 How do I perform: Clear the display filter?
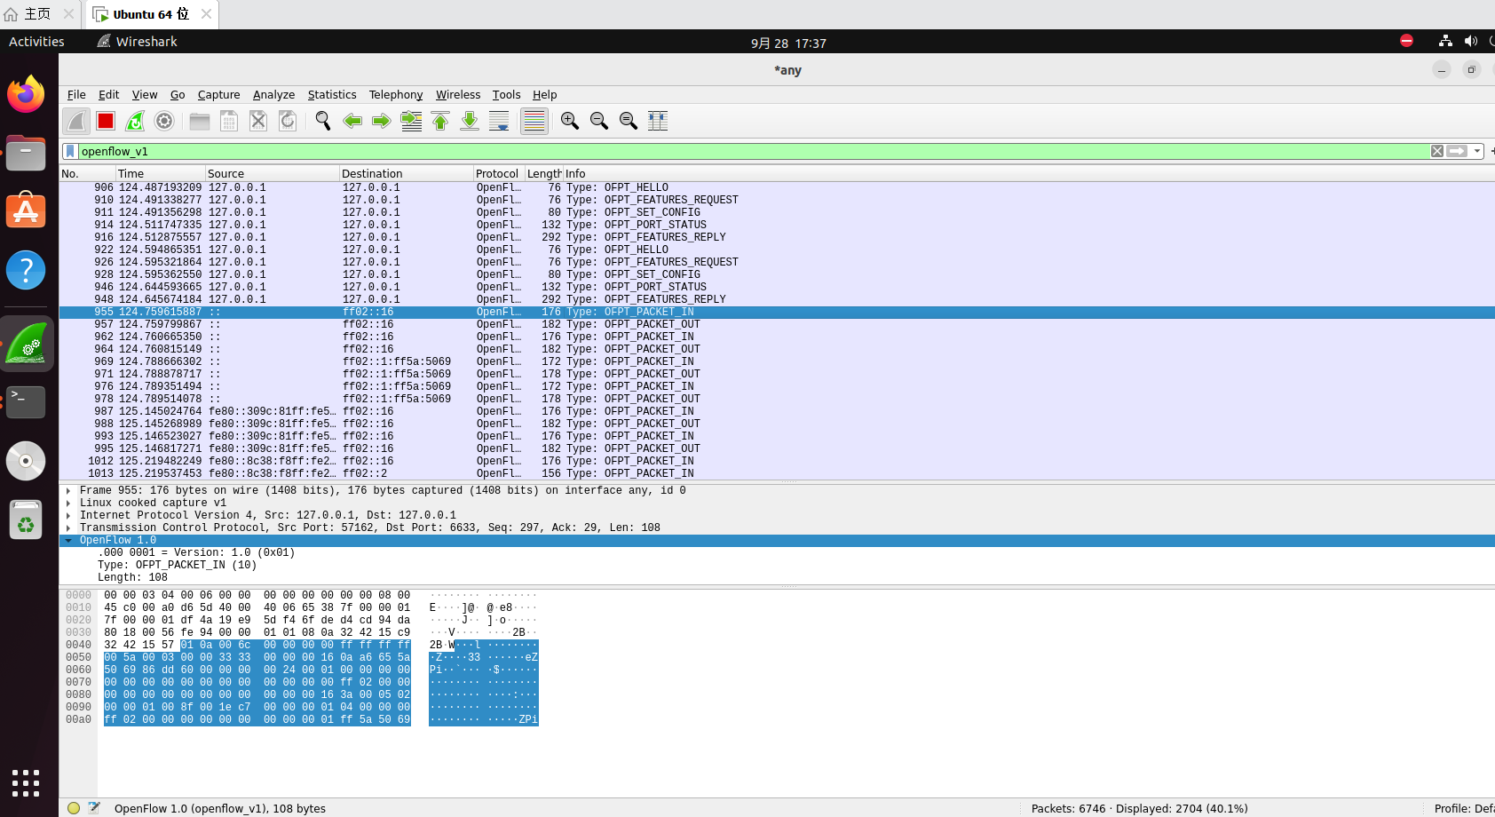click(x=1437, y=152)
